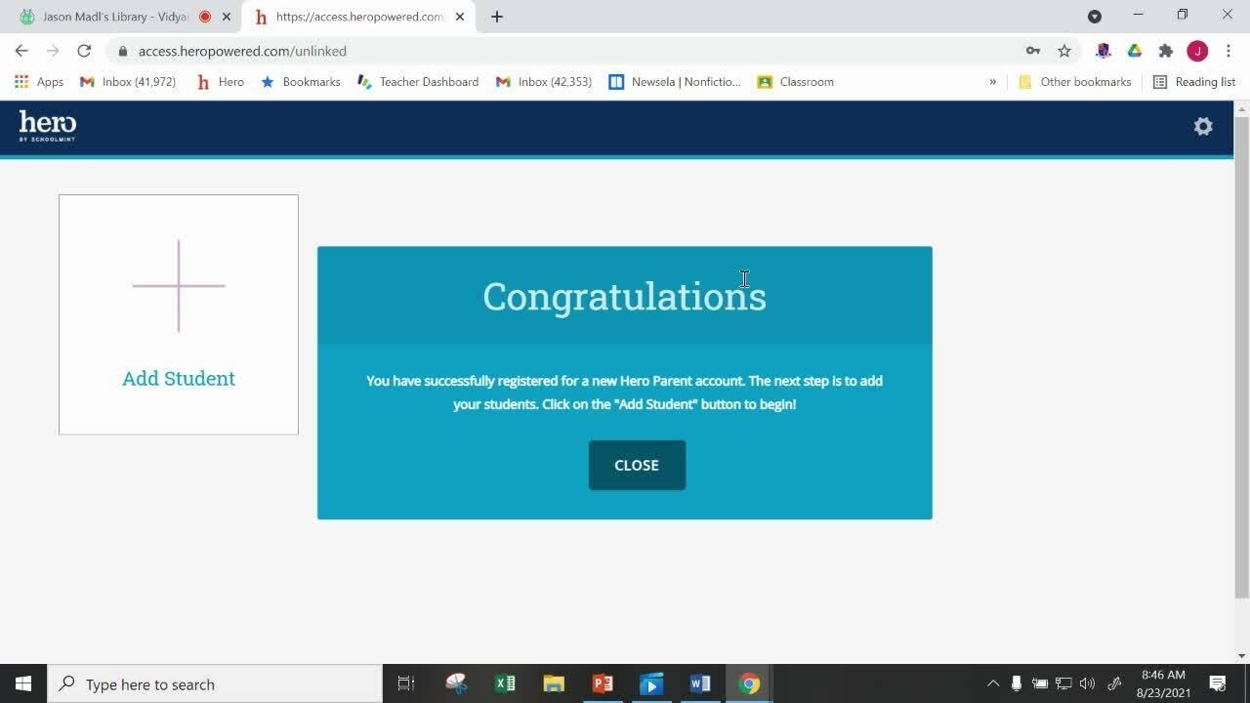Bookmark this page with star icon

click(1064, 51)
